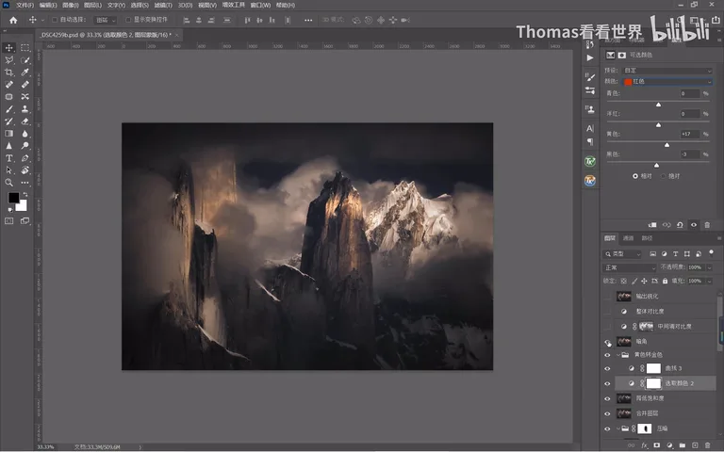Screen dimensions: 724x452
Task: Click the trash icon in Properties panel
Action: coord(707,225)
